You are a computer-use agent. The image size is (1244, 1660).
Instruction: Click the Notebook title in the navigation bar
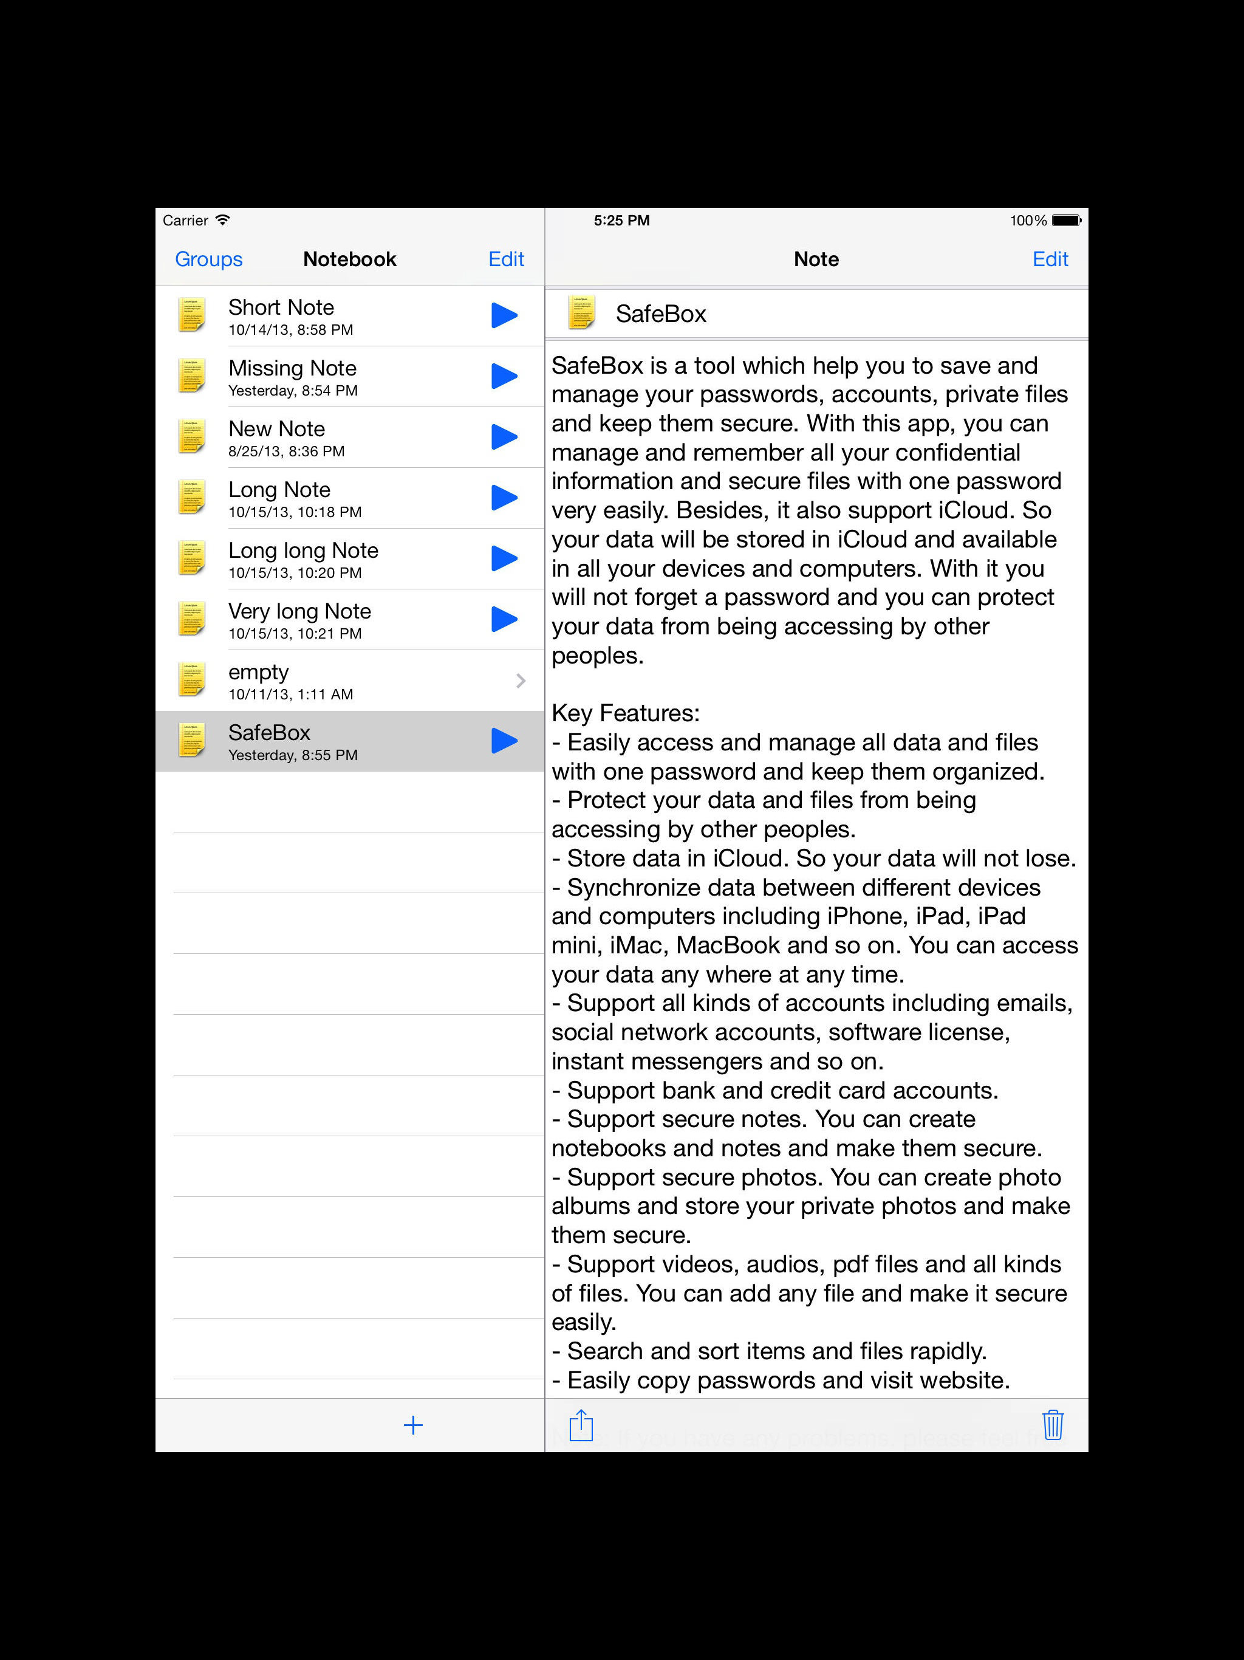[x=350, y=259]
